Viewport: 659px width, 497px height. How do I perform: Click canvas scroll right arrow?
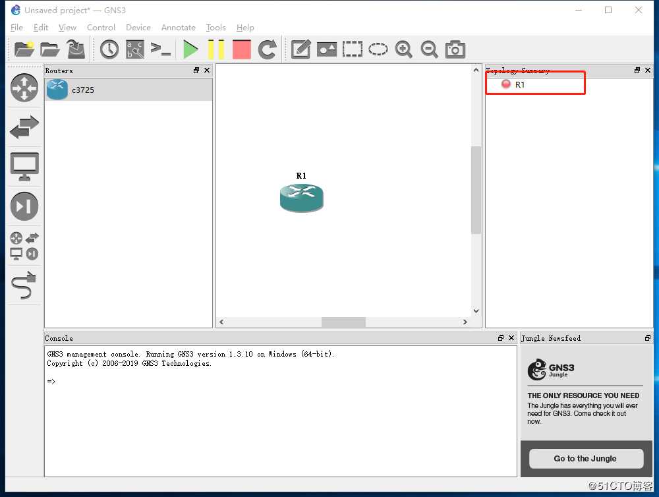(465, 322)
